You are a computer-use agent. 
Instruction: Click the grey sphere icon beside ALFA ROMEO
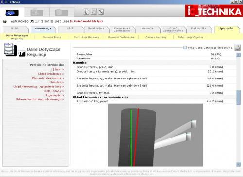pyautogui.click(x=5, y=21)
